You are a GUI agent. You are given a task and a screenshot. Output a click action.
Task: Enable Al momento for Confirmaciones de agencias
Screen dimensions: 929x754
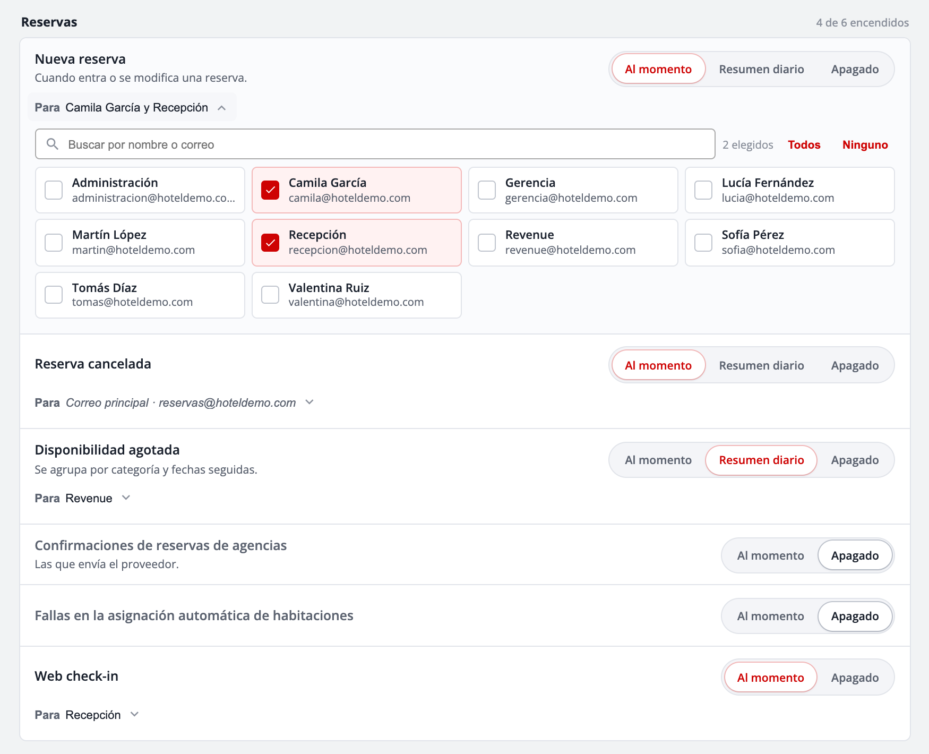(x=770, y=555)
